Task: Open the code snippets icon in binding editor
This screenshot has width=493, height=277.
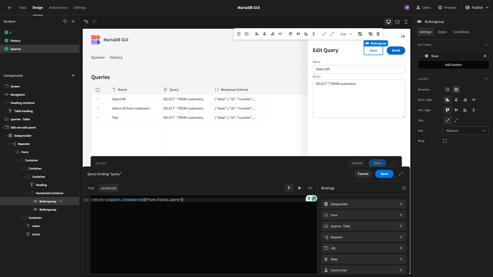Action: click(310, 188)
